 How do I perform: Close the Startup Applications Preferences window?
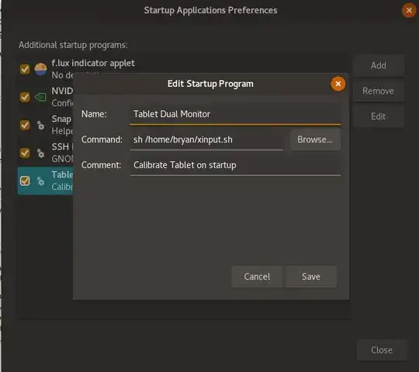[409, 10]
